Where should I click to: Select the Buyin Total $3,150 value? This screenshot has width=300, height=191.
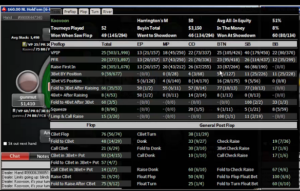(x=195, y=28)
